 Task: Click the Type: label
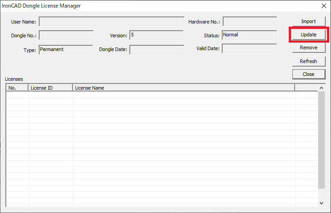click(x=30, y=50)
